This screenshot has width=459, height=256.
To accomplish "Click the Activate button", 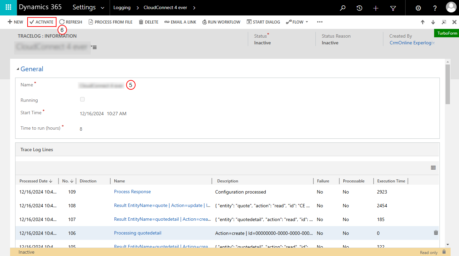I will [x=42, y=22].
